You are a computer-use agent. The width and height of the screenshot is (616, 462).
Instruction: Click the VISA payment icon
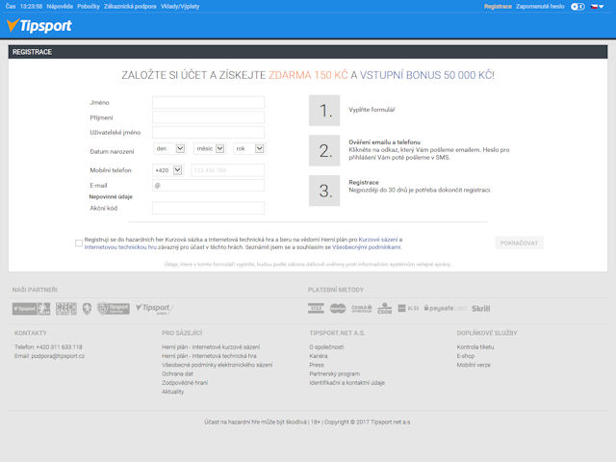[x=316, y=308]
